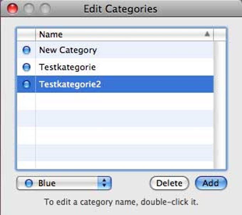This screenshot has width=242, height=215.
Task: Minimize the Edit Categories window
Action: (x=29, y=9)
